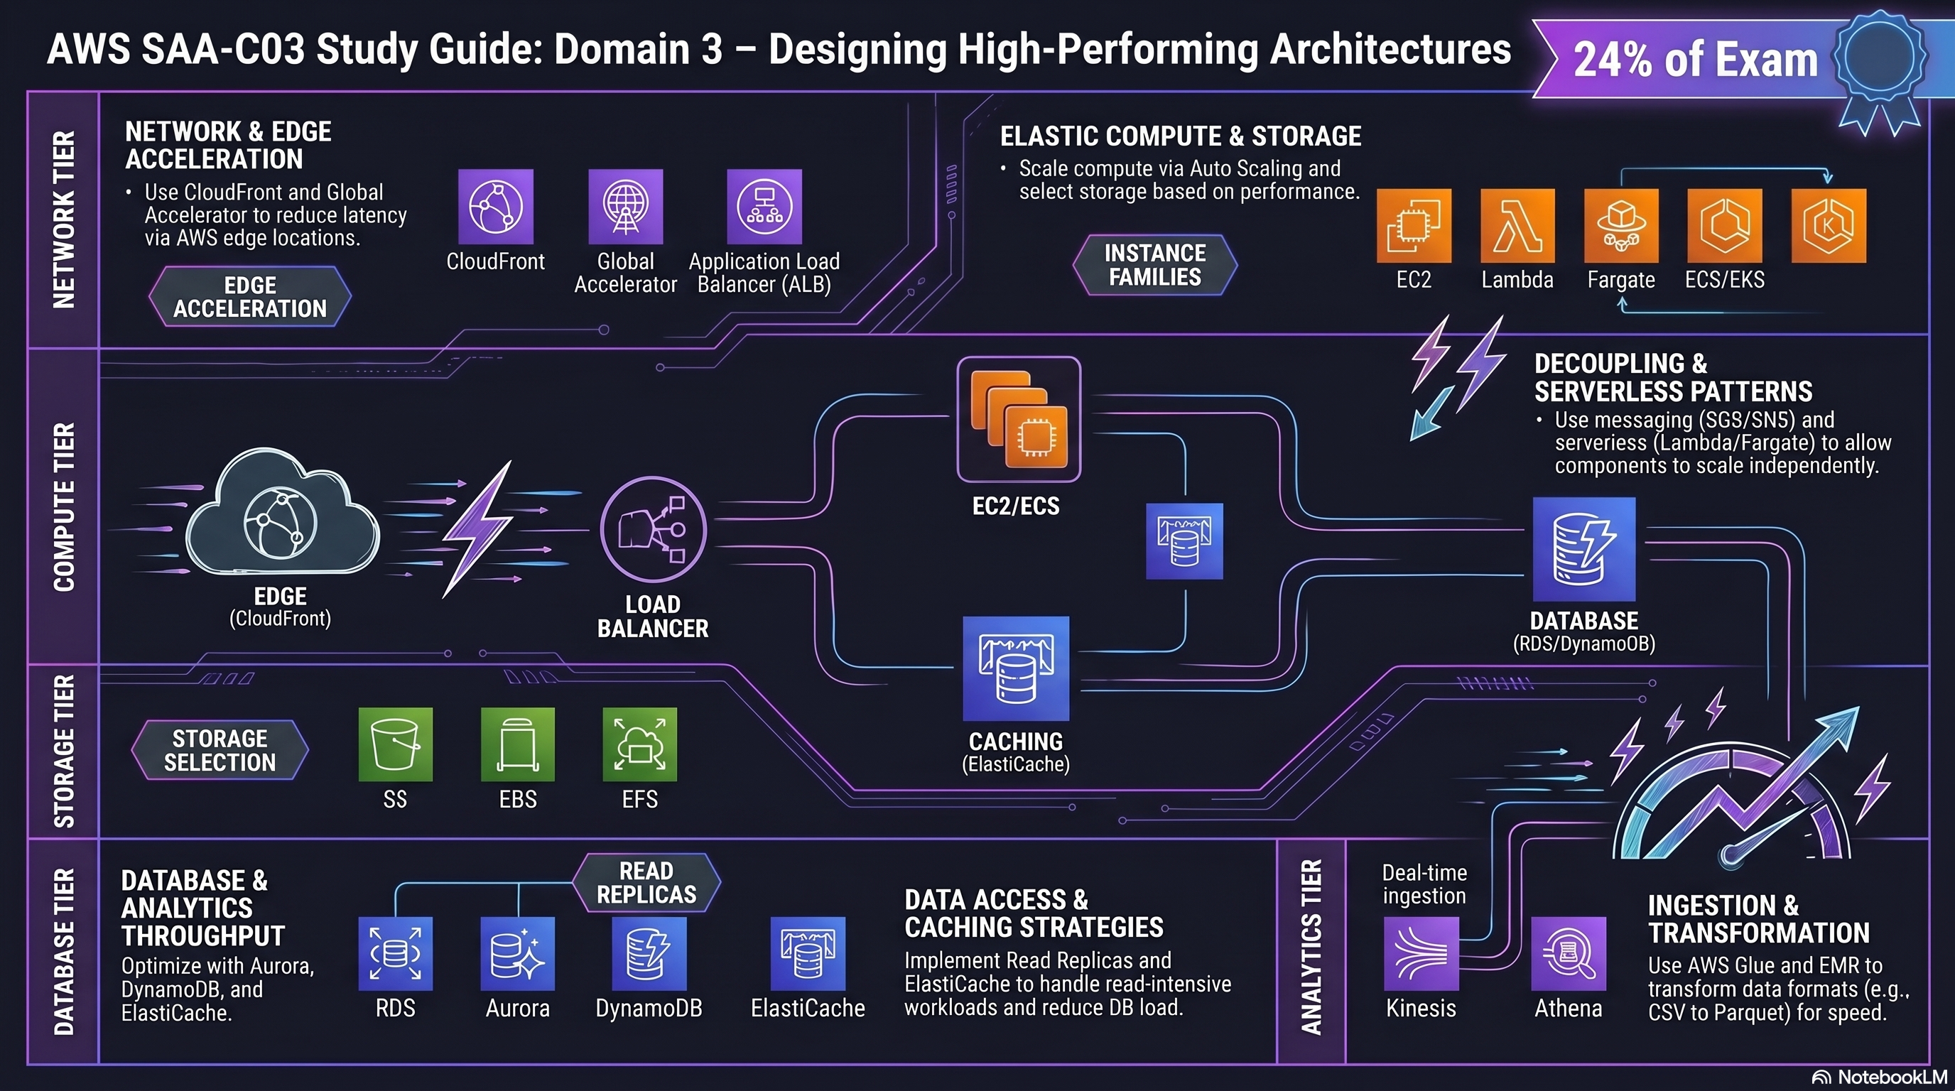Select the Aurora icon
1955x1091 pixels.
tap(518, 954)
